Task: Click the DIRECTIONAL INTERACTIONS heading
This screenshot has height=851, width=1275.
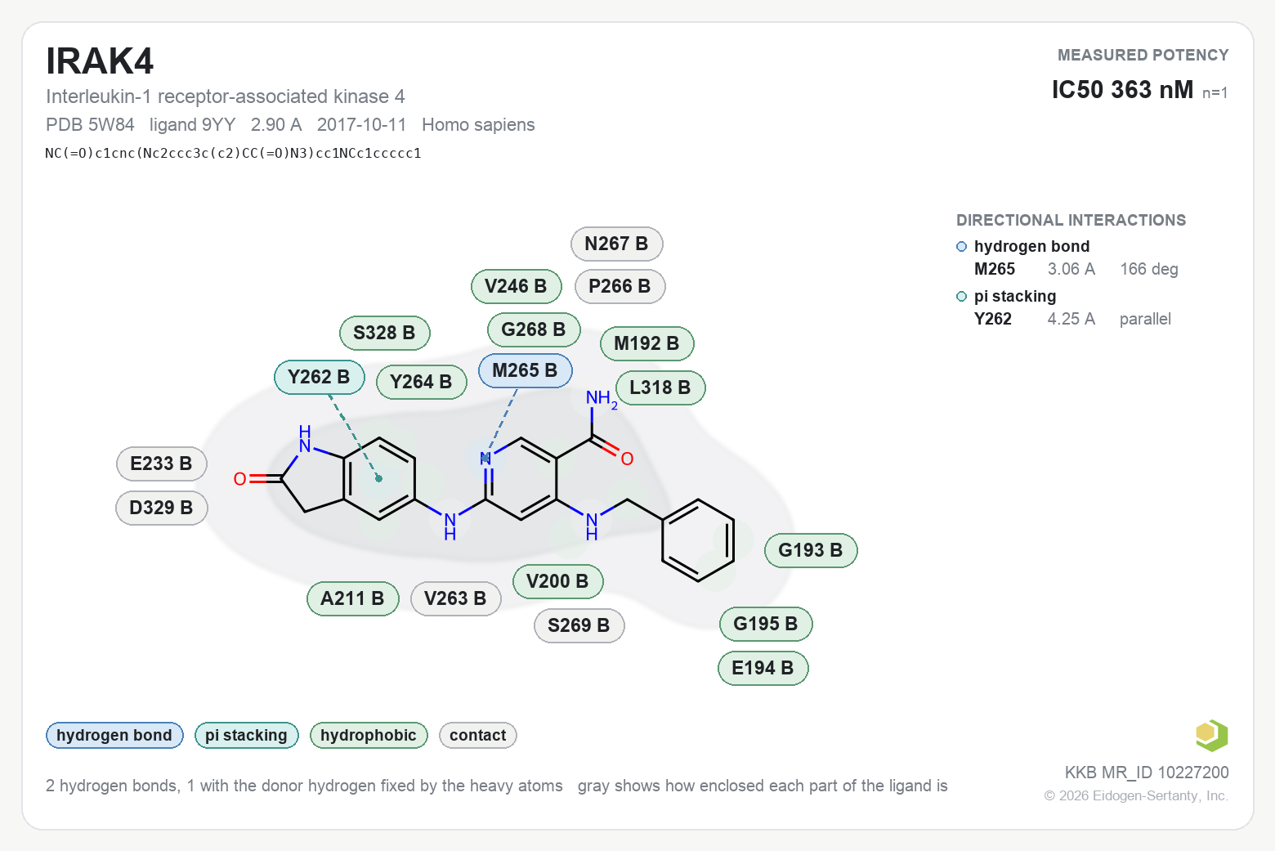Action: [1071, 220]
